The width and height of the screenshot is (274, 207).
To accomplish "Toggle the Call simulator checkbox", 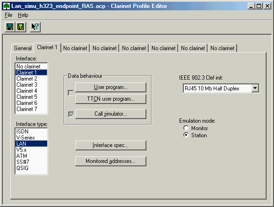I will point(71,114).
